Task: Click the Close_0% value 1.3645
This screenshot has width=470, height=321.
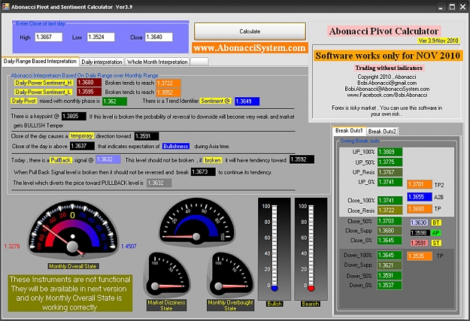Action: [390, 241]
